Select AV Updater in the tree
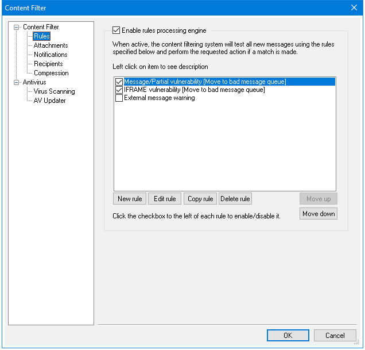Viewport: 365px width, 350px height. (x=49, y=101)
